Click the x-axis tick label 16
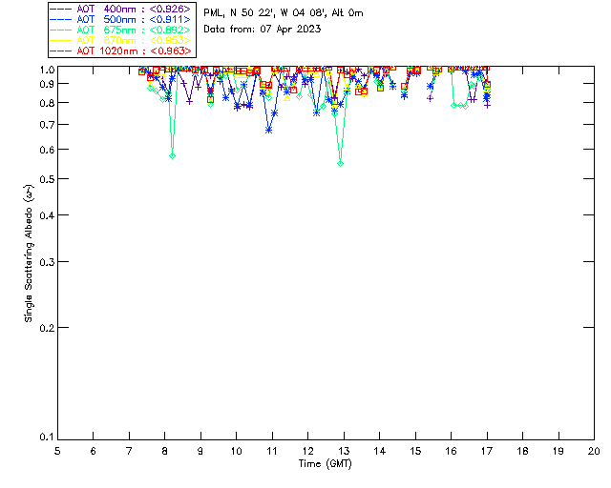This screenshot has width=611, height=488. coord(452,451)
